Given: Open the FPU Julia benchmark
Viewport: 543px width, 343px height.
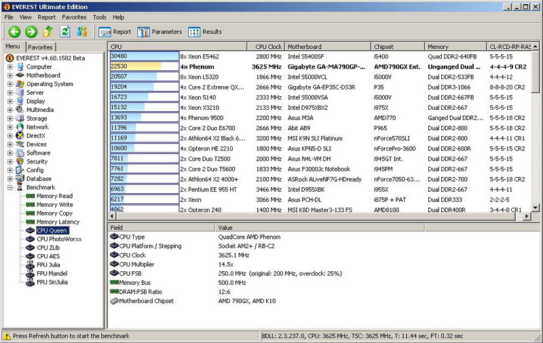Looking at the screenshot, I should pos(48,265).
